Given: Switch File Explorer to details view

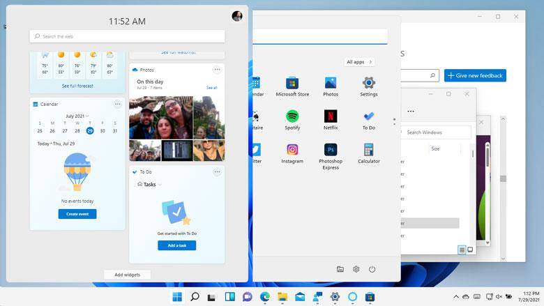Looking at the screenshot, I should coord(462,250).
